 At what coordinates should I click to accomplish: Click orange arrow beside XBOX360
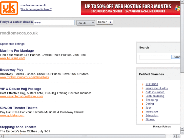tap(142, 84)
